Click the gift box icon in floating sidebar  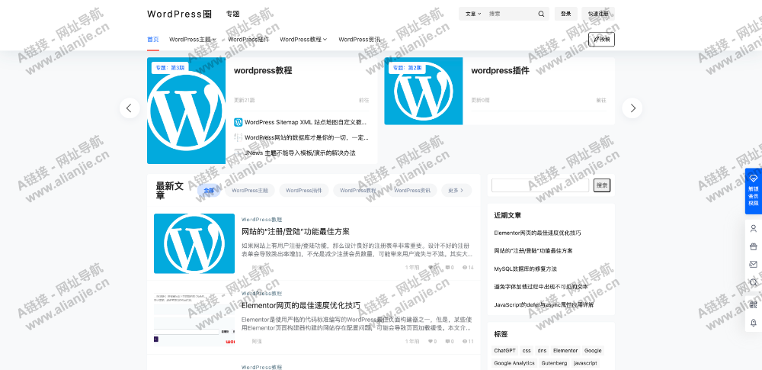point(754,246)
